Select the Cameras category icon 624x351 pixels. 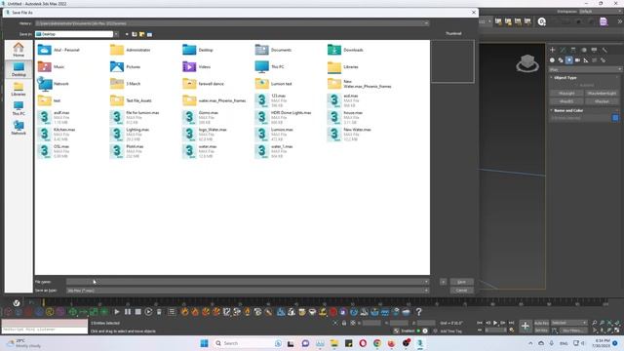click(577, 60)
